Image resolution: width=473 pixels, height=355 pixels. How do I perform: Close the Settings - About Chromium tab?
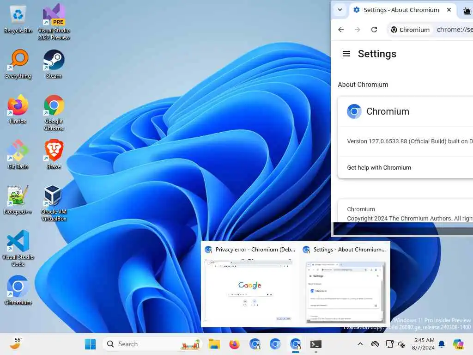click(x=449, y=10)
